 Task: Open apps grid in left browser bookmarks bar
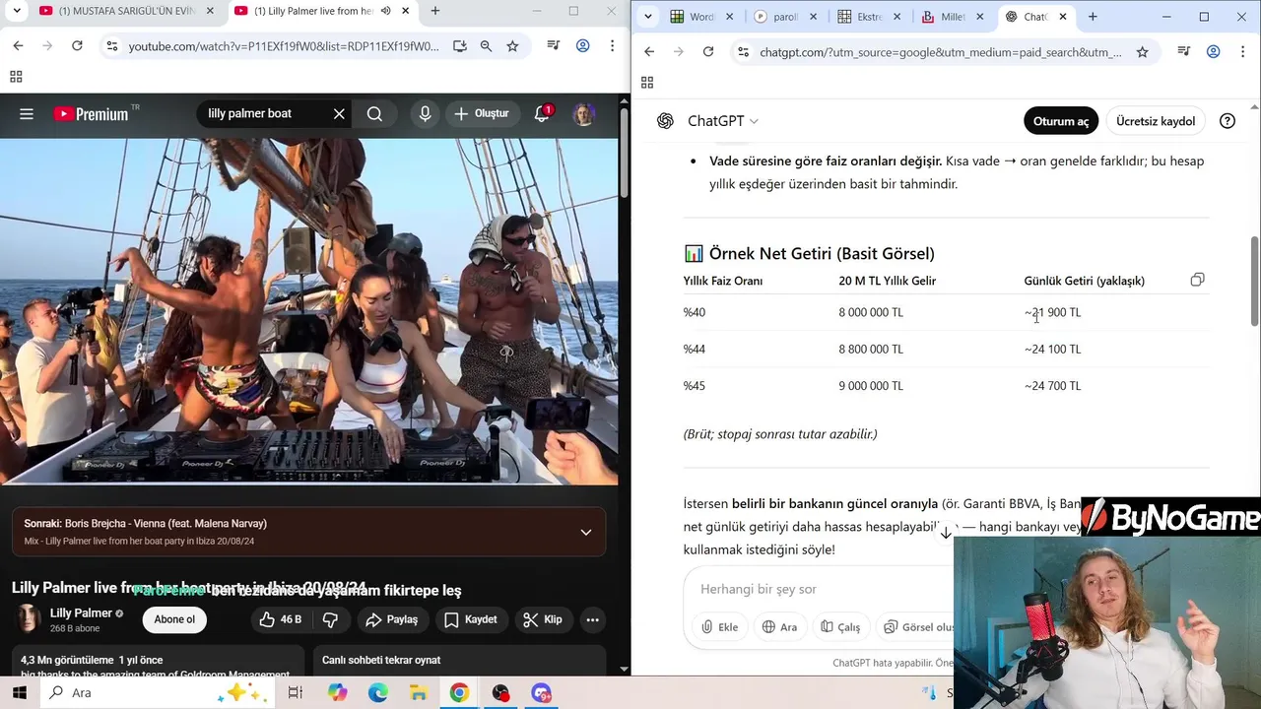(x=16, y=77)
